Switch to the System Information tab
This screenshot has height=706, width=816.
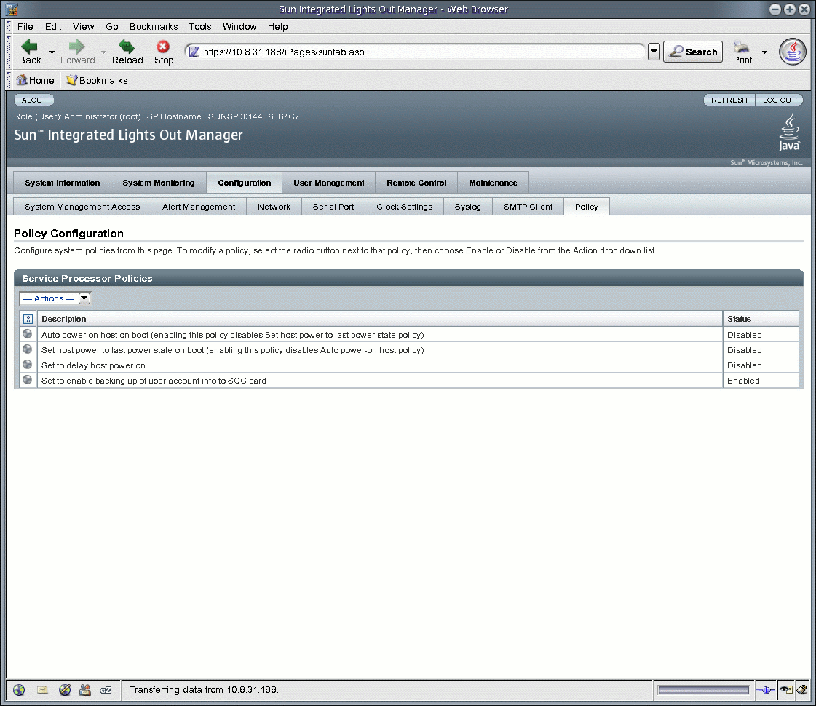(63, 183)
